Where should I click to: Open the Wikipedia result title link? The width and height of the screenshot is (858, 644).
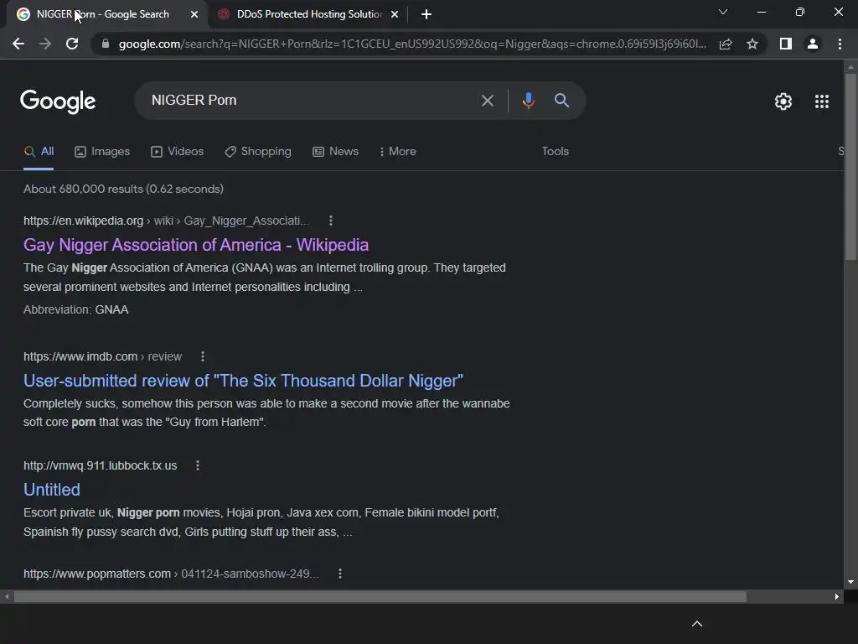(196, 245)
